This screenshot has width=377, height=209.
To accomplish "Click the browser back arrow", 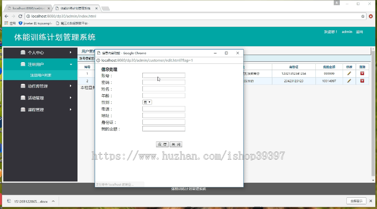I will pyautogui.click(x=6, y=16).
